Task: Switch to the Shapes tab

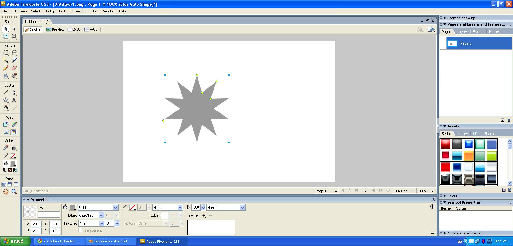Action: point(490,134)
